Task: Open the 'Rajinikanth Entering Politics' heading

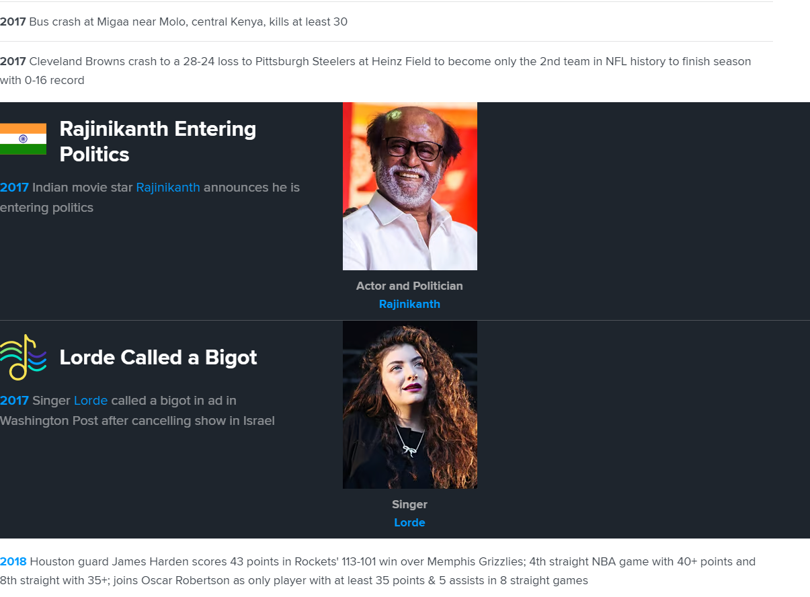Action: point(157,141)
